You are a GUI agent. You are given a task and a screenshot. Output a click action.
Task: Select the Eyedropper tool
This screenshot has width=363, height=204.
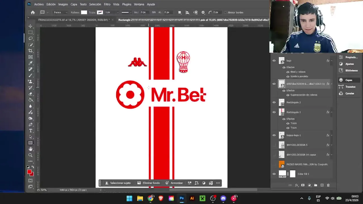[x=30, y=63]
